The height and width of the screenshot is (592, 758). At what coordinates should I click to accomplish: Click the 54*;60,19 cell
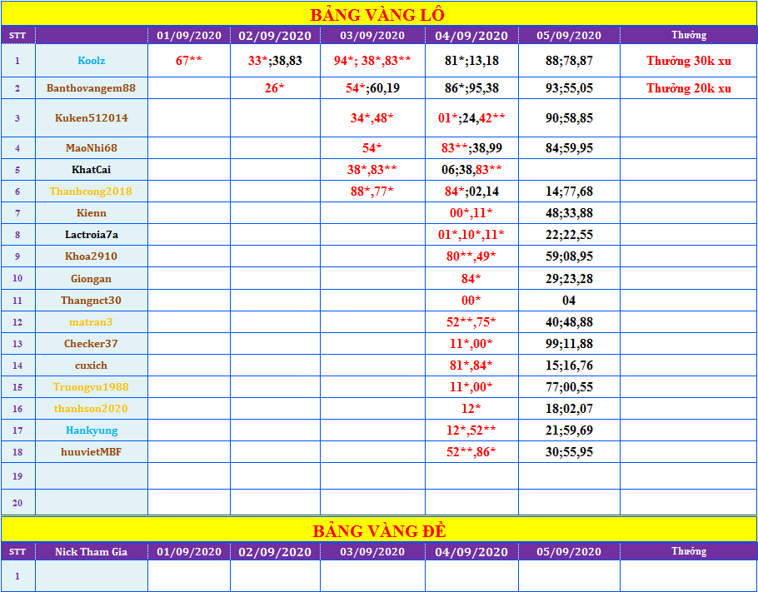[372, 88]
